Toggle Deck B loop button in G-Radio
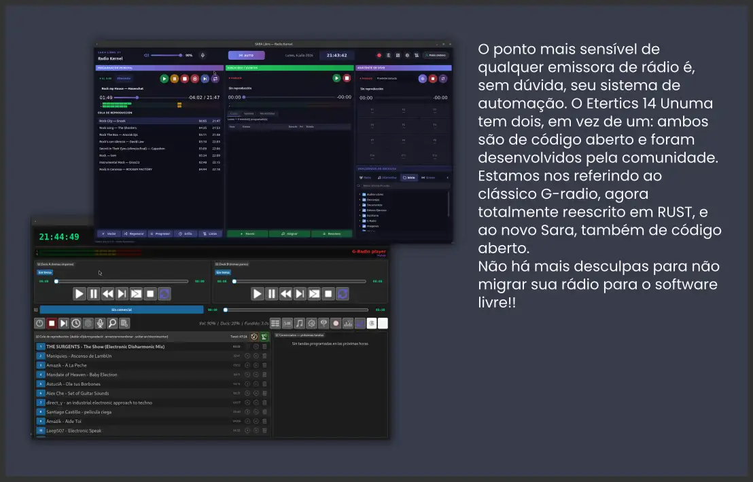Viewport: 753px width, 482px height. pos(343,293)
